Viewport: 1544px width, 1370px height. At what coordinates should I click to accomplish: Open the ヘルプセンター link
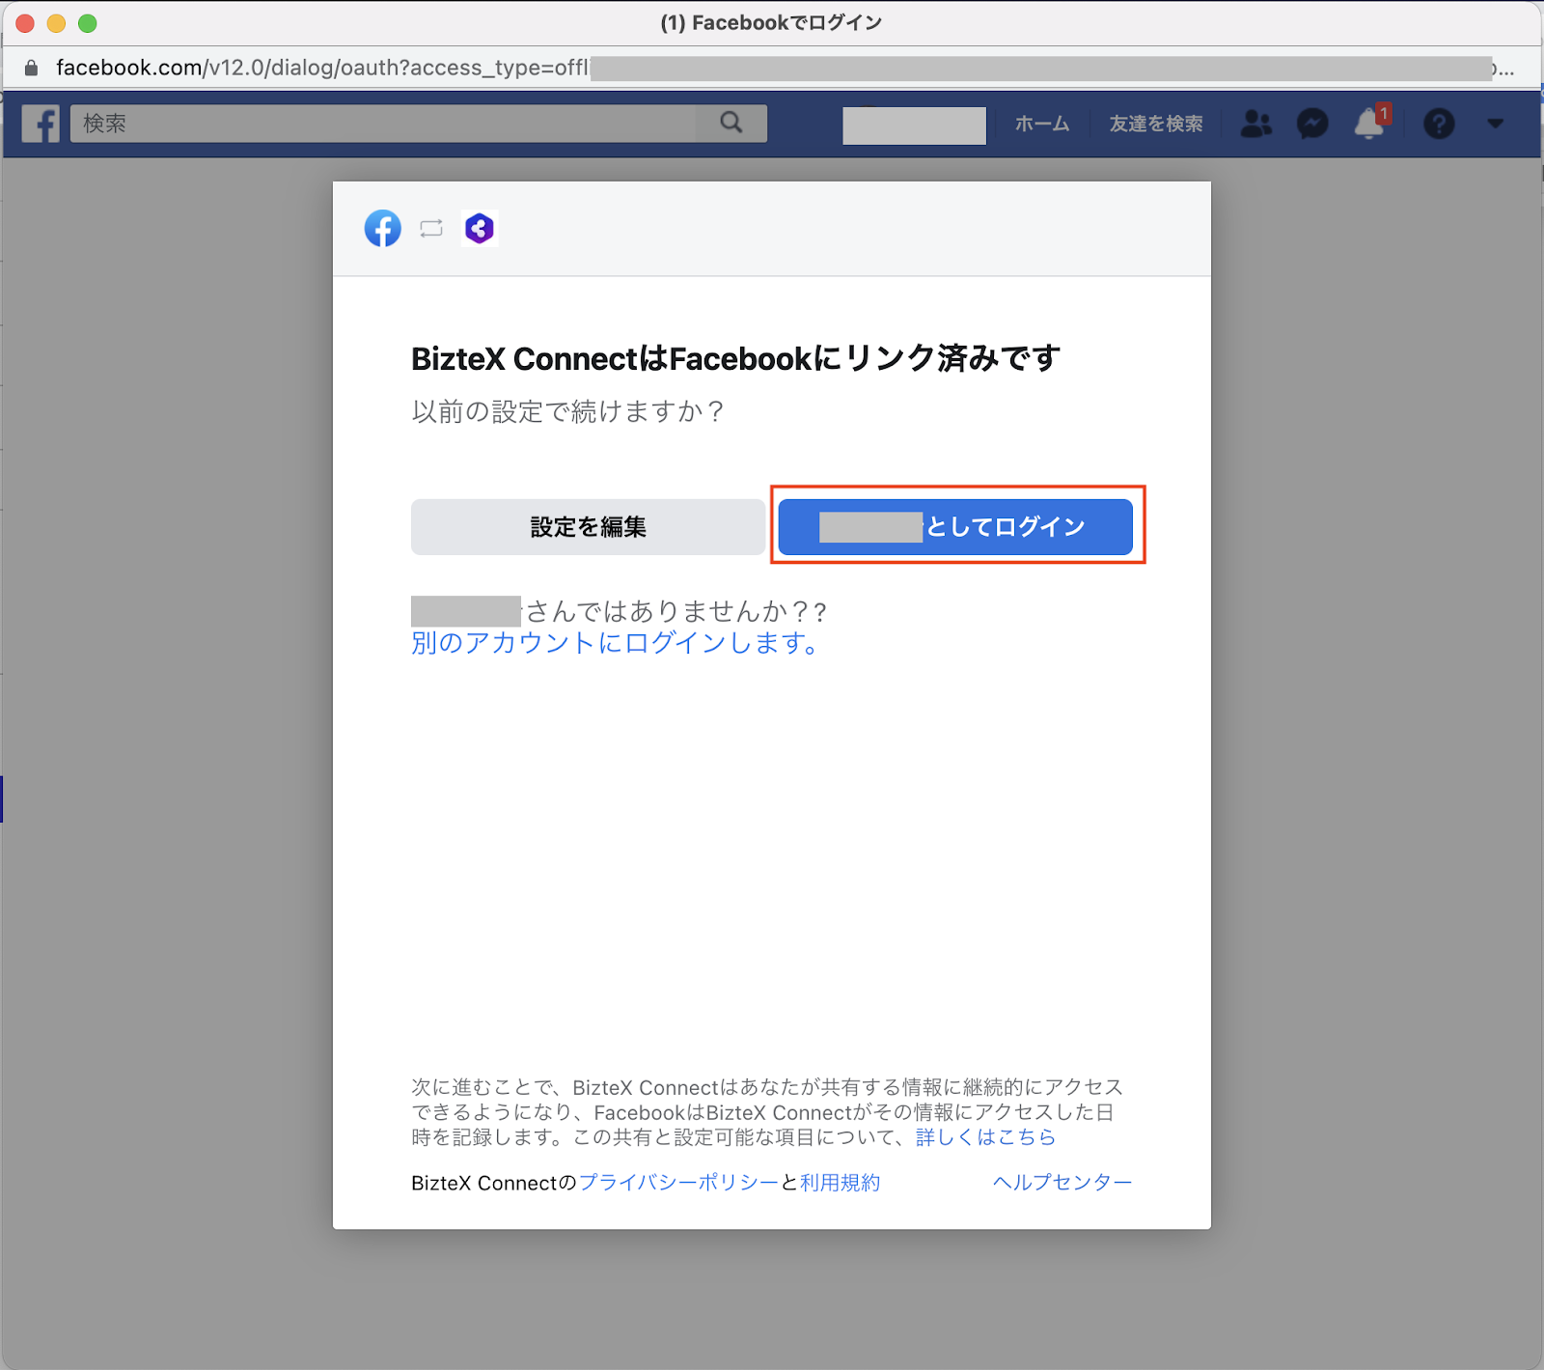coord(1062,1183)
